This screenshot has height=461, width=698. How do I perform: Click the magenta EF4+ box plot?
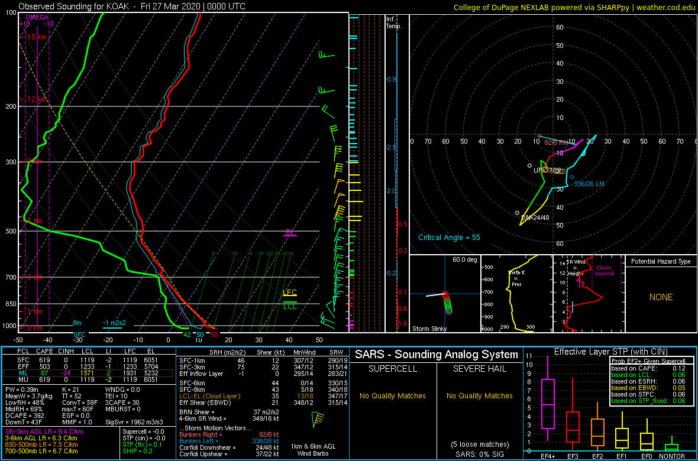547,398
